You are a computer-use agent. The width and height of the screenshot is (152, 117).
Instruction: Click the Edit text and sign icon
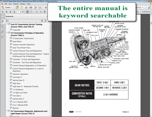point(35,7)
